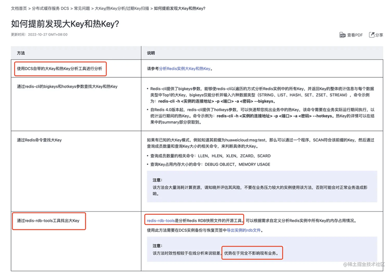Open 分布式缓存服务 DCS breadcrumb
The height and width of the screenshot is (274, 392).
click(x=50, y=9)
